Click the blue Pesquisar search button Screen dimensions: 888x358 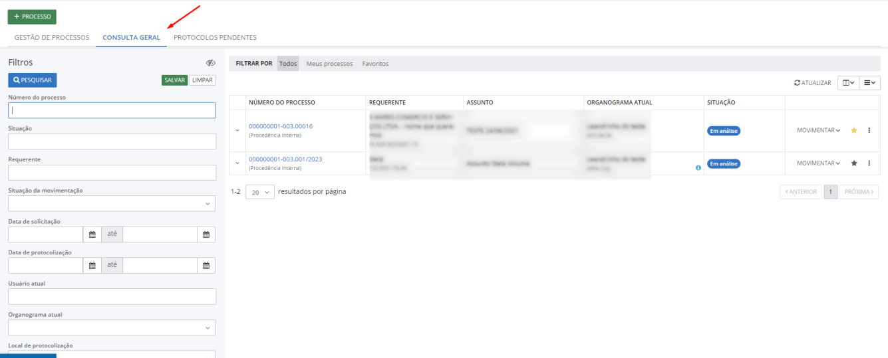(x=33, y=80)
